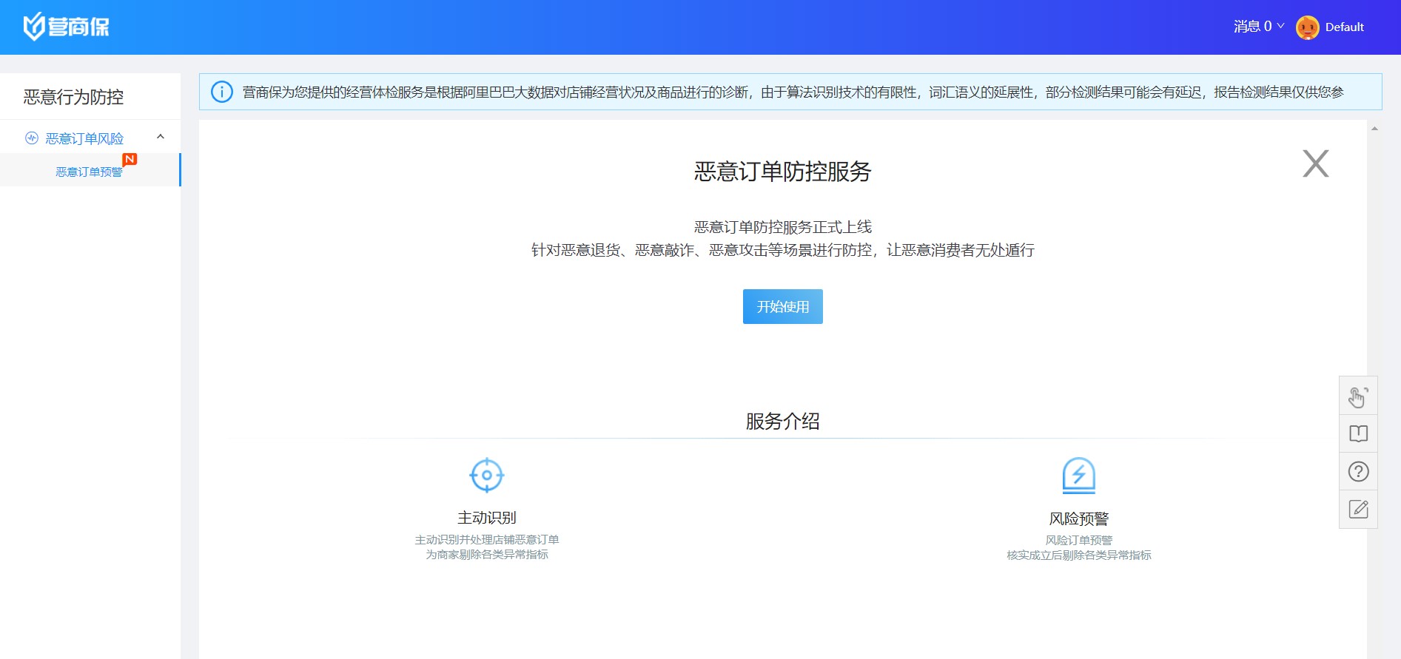The width and height of the screenshot is (1401, 659).
Task: Click the 恶意行为防控 sidebar heading
Action: tap(73, 97)
